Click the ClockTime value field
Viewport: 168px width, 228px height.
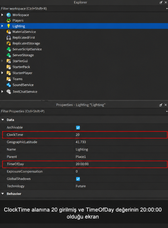point(121,135)
